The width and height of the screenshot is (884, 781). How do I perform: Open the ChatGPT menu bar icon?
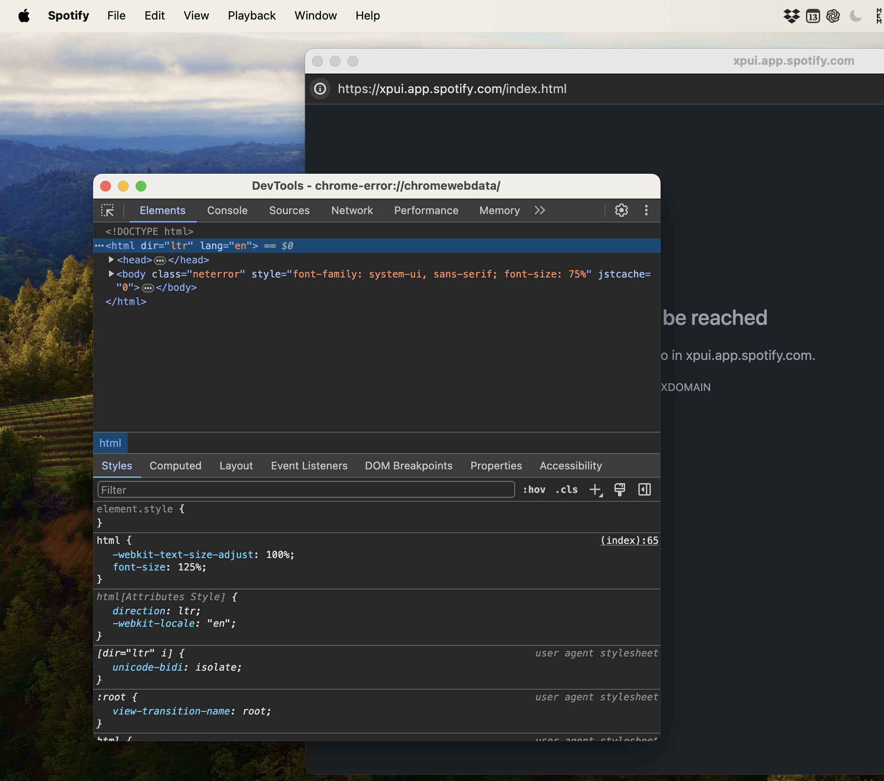833,16
